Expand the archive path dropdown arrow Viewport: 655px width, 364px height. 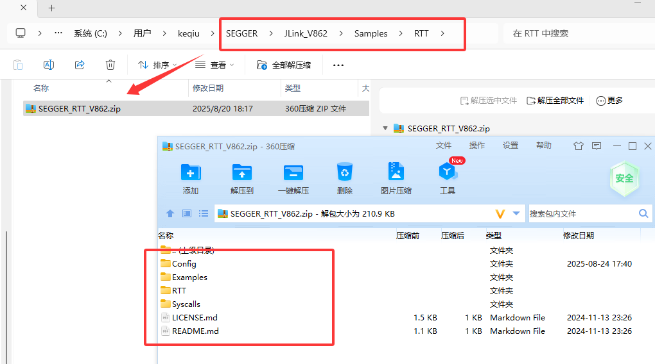pos(516,213)
